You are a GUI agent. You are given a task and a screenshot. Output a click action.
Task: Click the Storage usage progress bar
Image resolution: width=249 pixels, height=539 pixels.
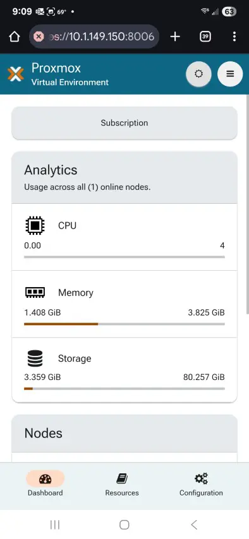pyautogui.click(x=124, y=389)
